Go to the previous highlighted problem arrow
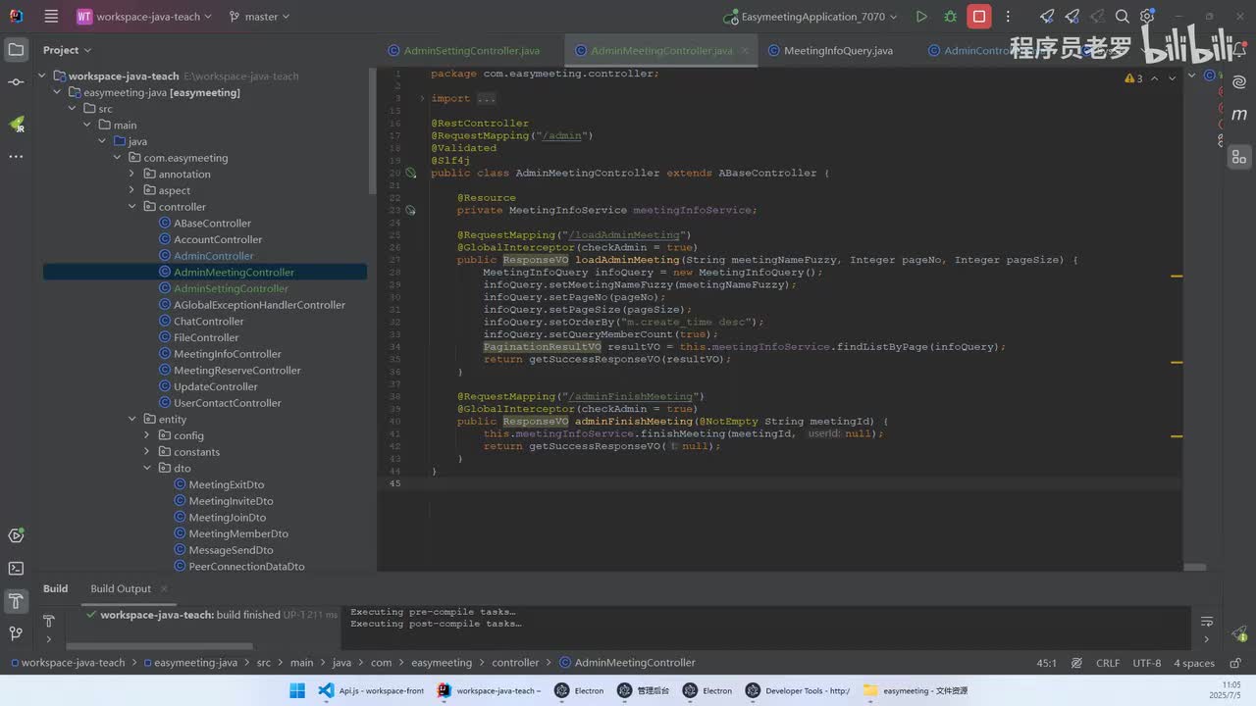 click(1155, 78)
